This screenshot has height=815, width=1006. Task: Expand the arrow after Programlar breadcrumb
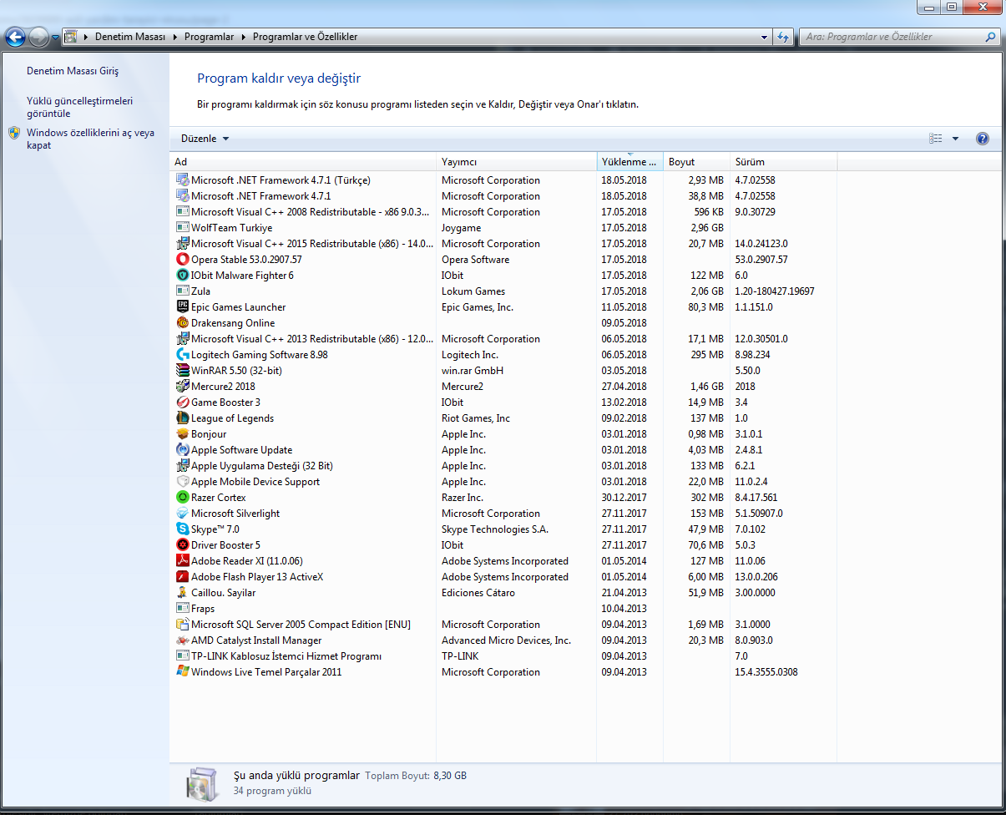[244, 37]
